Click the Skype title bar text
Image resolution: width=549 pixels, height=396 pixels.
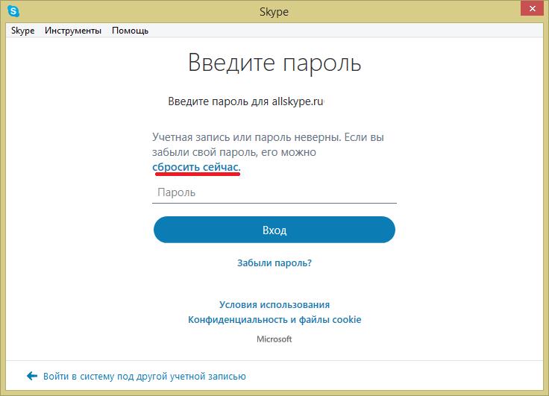pyautogui.click(x=274, y=12)
